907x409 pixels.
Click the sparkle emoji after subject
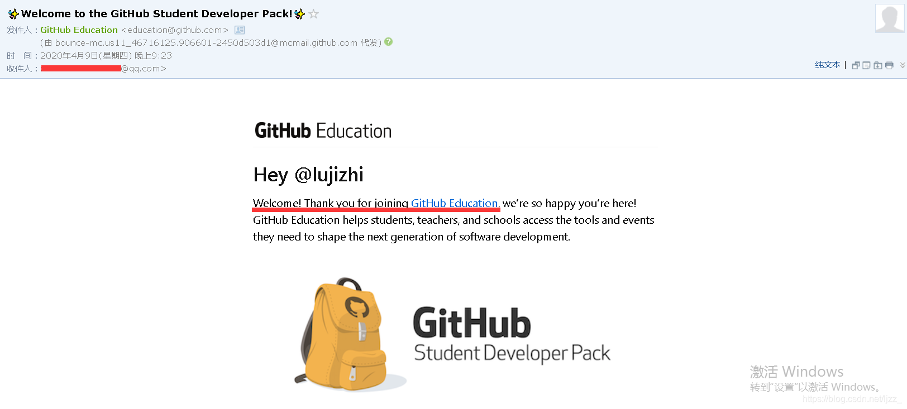coord(300,14)
